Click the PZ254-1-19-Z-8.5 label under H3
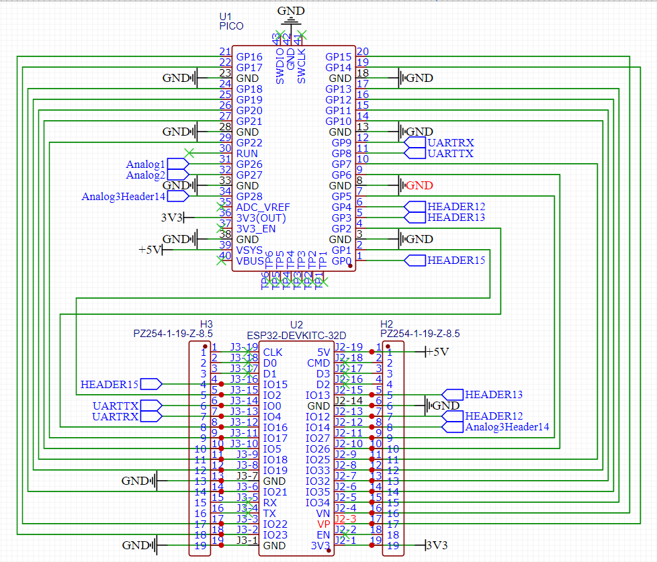The image size is (657, 562). click(173, 334)
